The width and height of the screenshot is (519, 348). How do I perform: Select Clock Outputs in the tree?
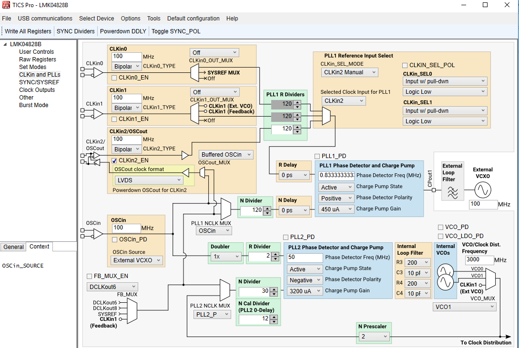tap(37, 90)
